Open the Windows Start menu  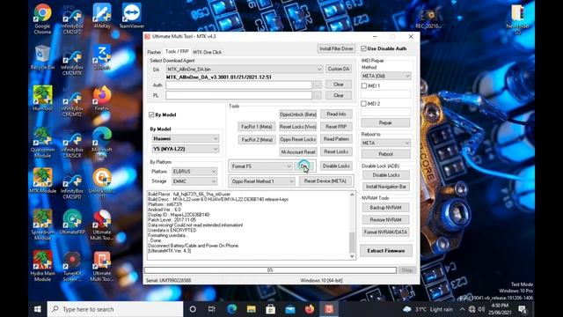click(37, 309)
